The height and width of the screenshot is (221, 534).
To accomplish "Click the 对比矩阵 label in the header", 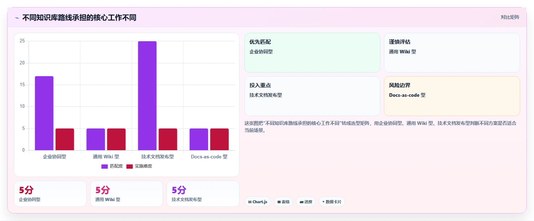I will pyautogui.click(x=510, y=17).
